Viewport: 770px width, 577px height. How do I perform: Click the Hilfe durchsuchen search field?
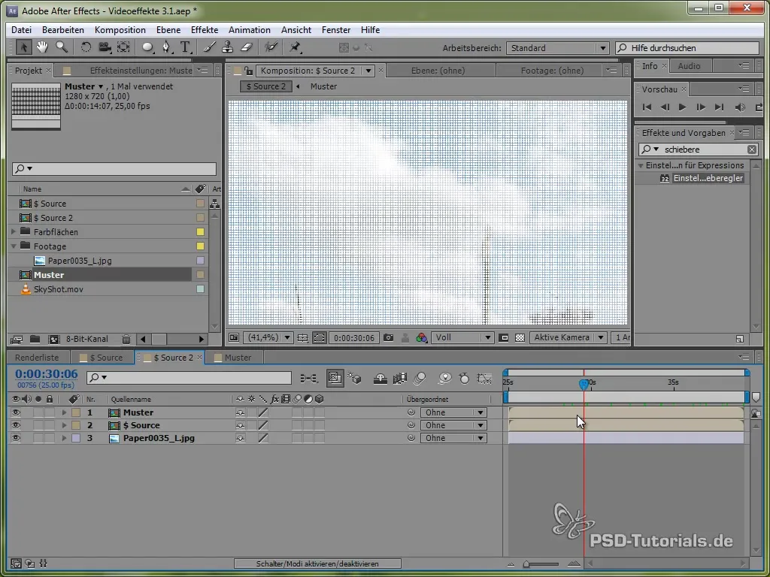687,48
